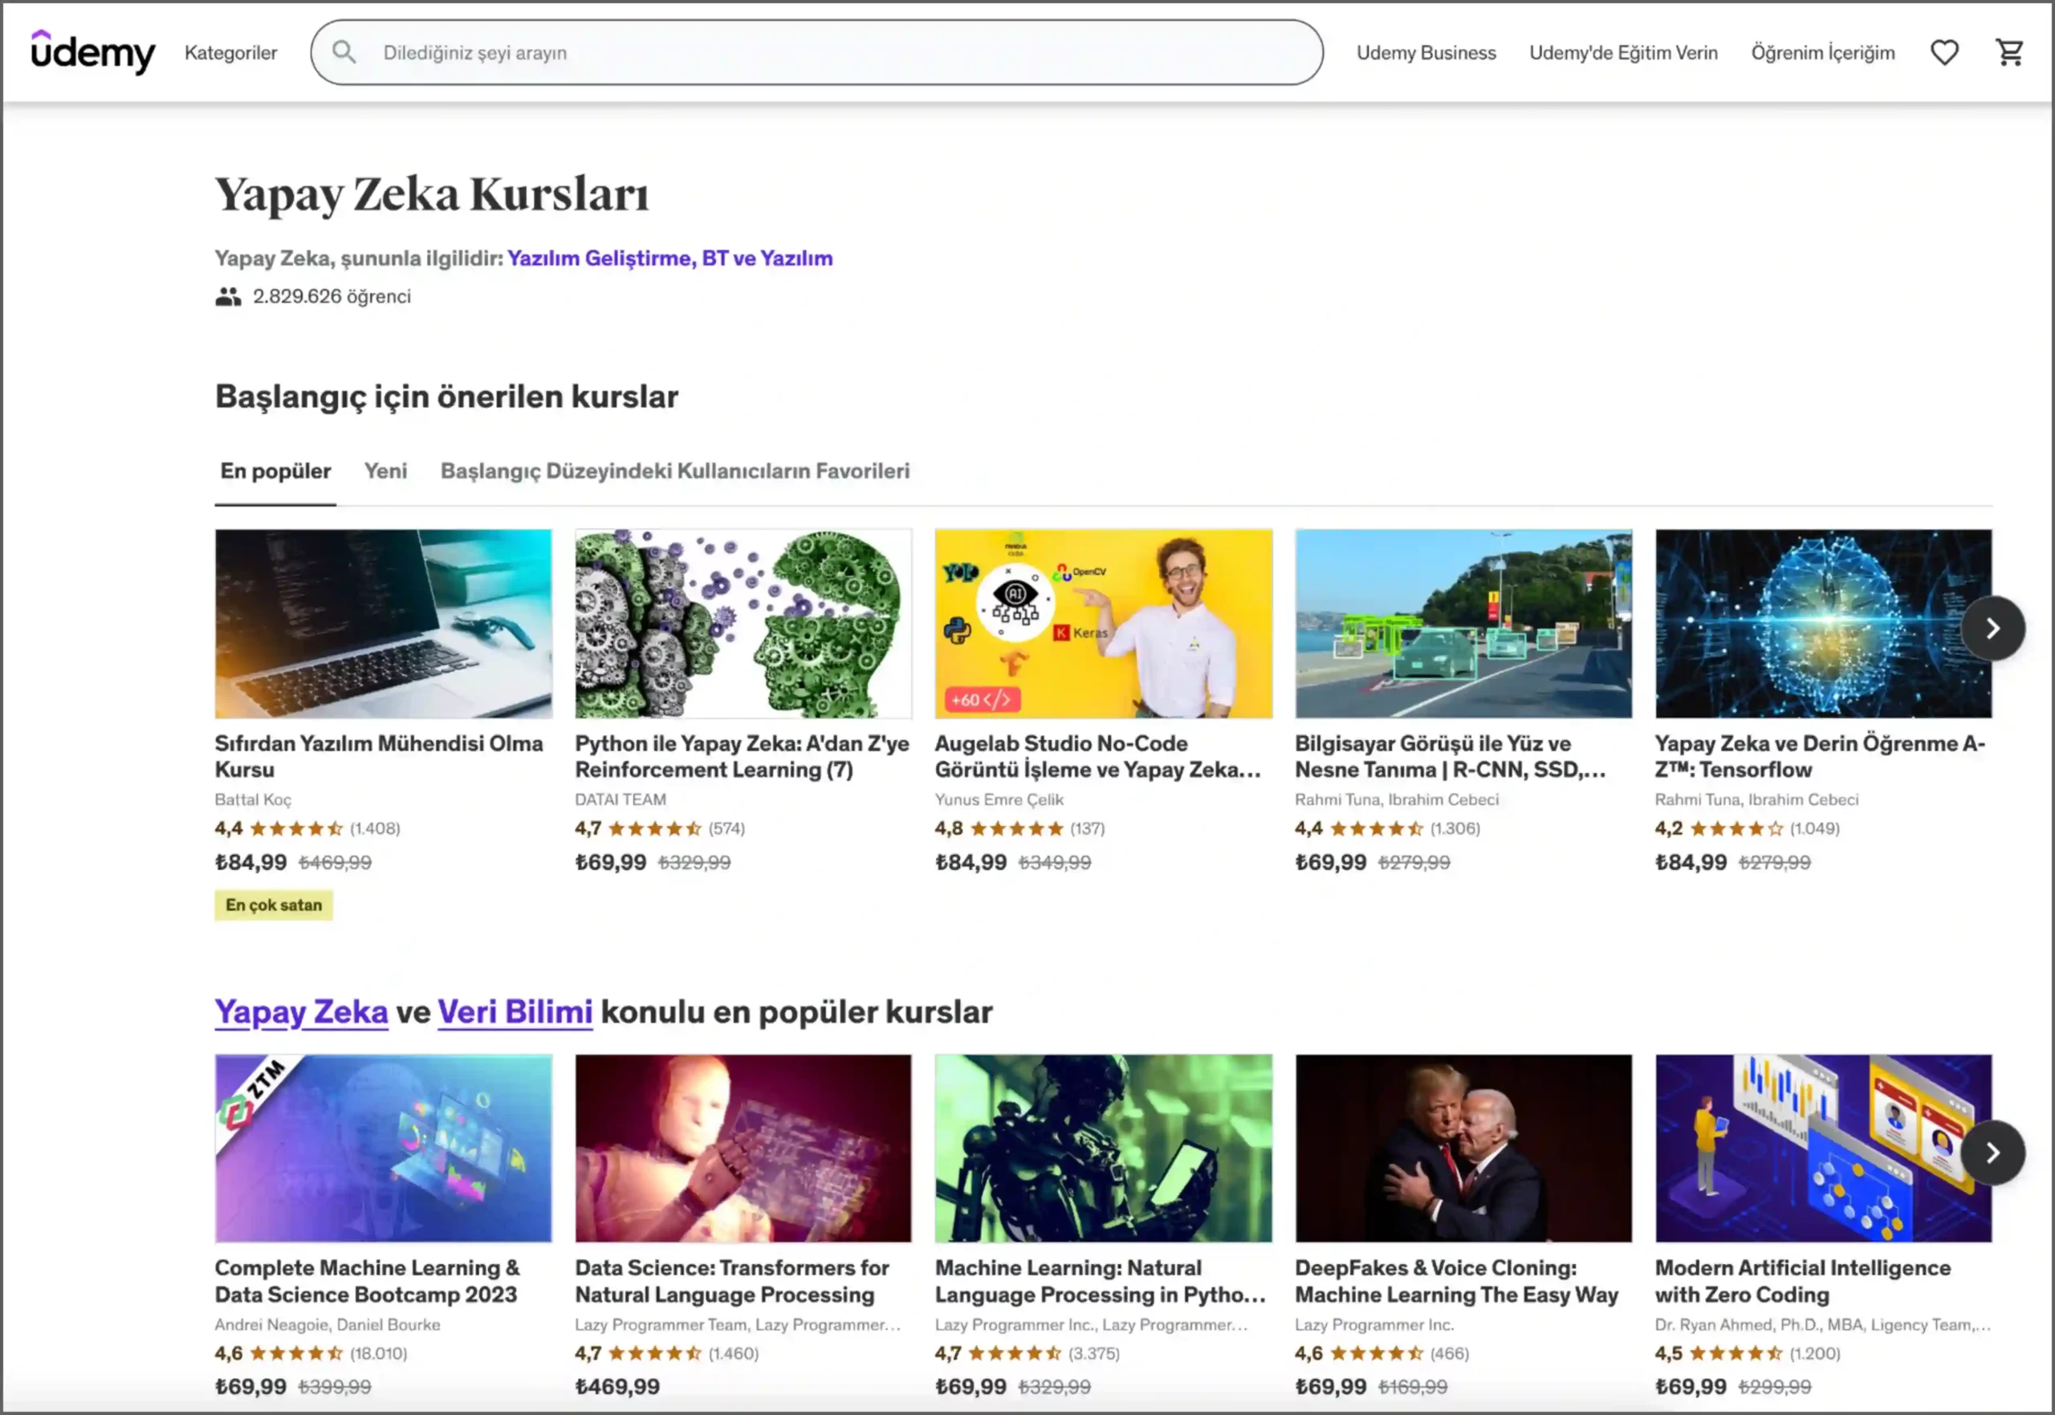This screenshot has width=2055, height=1415.
Task: Click the students group icon
Action: pyautogui.click(x=228, y=296)
